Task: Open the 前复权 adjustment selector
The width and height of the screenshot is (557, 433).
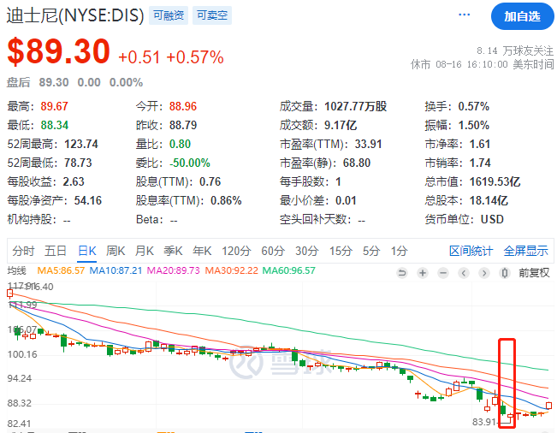Action: coord(534,273)
